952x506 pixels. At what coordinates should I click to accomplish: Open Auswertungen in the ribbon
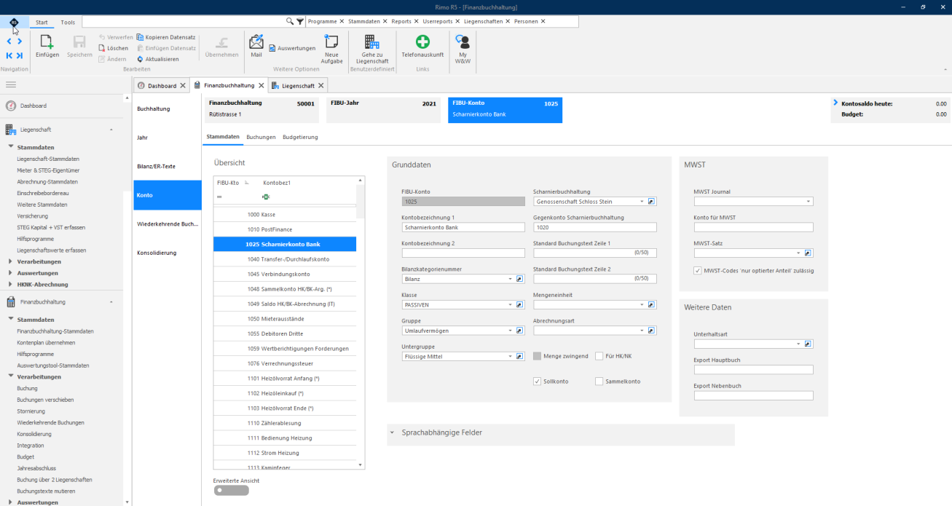[x=291, y=48]
